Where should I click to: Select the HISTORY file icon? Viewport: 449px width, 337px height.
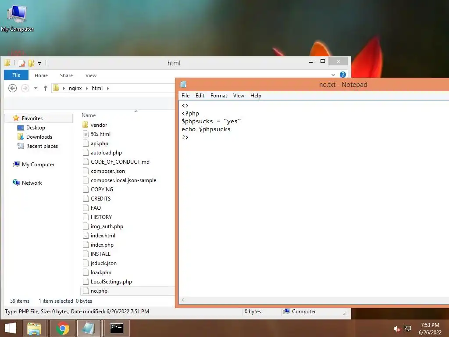tap(86, 217)
